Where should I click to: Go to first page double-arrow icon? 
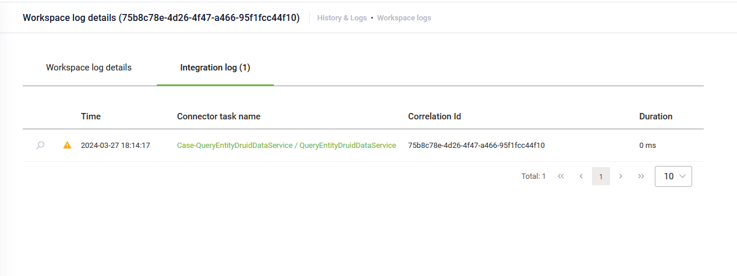click(x=561, y=176)
